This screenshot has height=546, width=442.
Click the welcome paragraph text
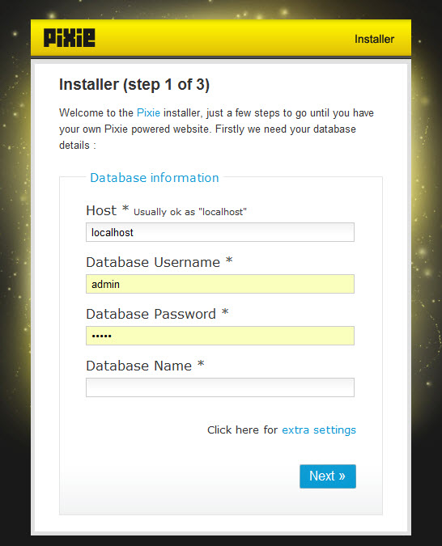pyautogui.click(x=216, y=129)
